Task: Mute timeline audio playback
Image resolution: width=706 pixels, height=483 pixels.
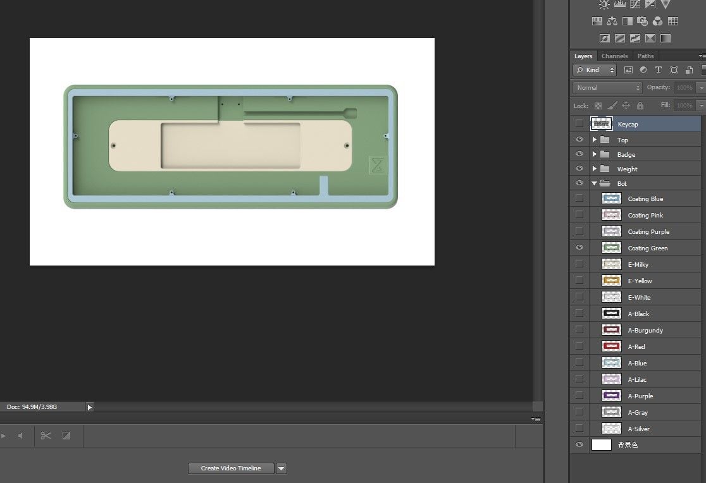Action: click(x=20, y=436)
